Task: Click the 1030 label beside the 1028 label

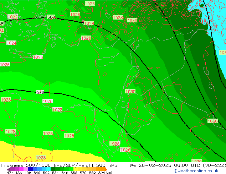Action: [132, 20]
